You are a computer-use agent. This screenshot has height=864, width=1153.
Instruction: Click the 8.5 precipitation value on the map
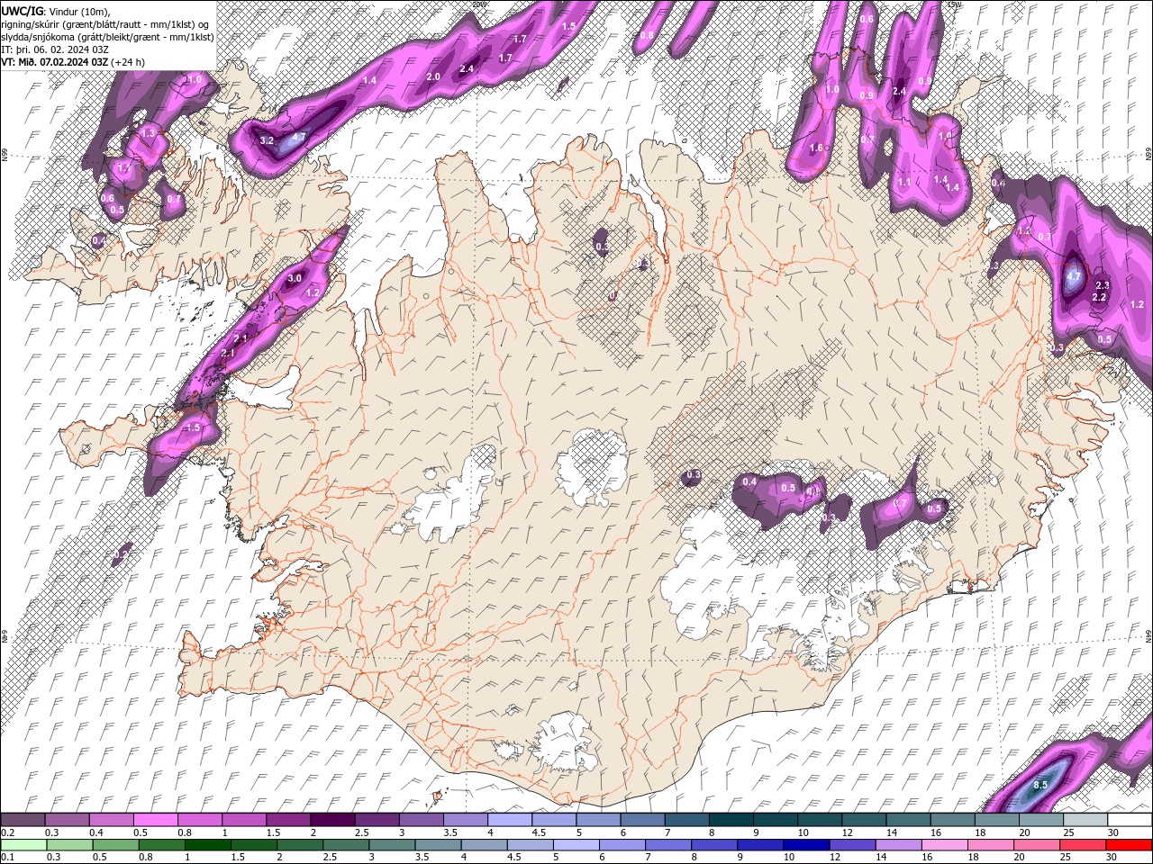1040,785
